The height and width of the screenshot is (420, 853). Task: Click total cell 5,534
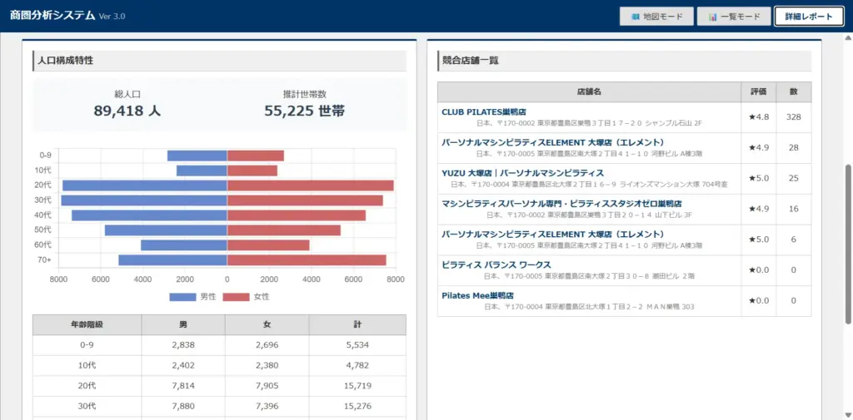tap(357, 345)
